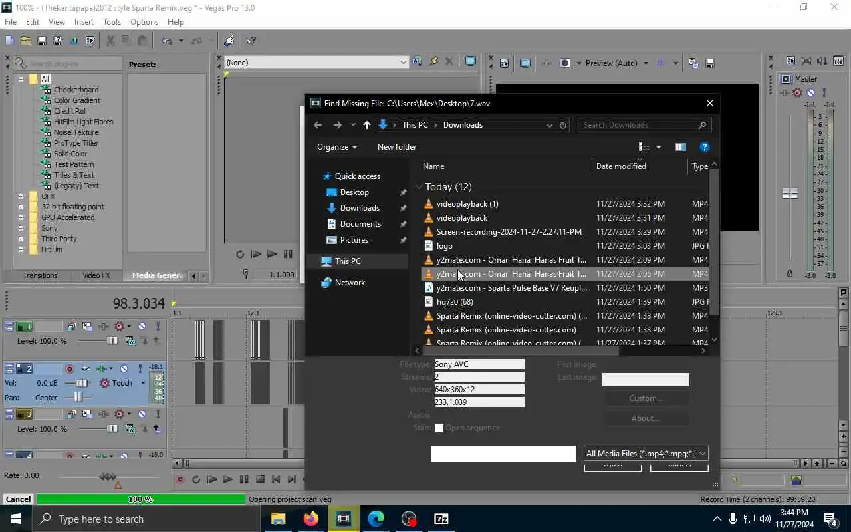Screen dimensions: 851x532
Task: Click the Refresh icon beside the address bar
Action: pos(563,125)
